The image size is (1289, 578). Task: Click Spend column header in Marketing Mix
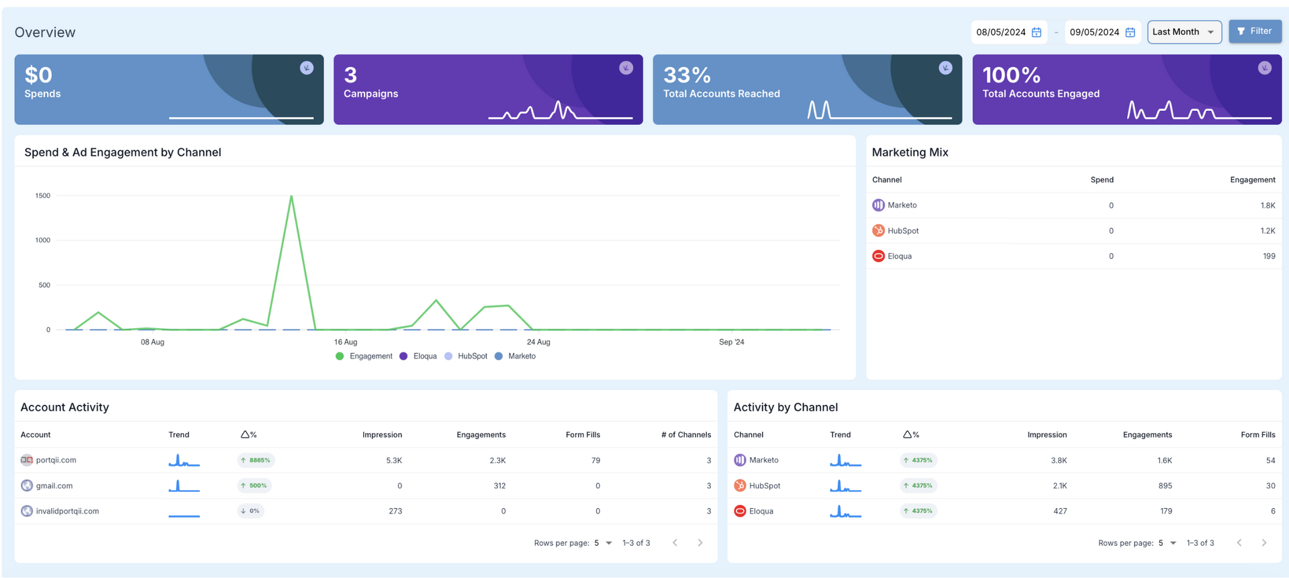tap(1102, 180)
